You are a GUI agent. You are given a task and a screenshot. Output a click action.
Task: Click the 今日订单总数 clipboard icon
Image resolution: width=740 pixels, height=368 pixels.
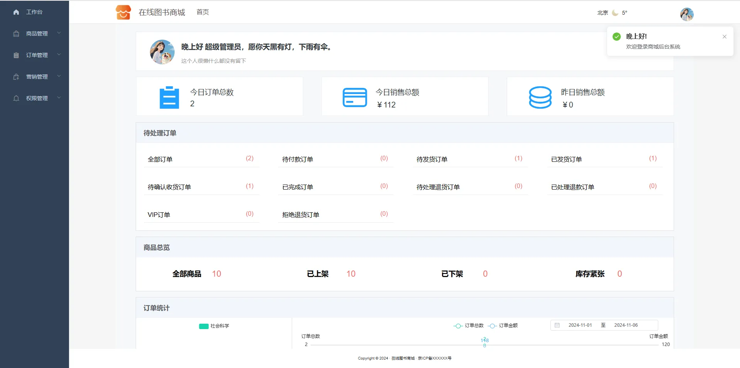[169, 97]
